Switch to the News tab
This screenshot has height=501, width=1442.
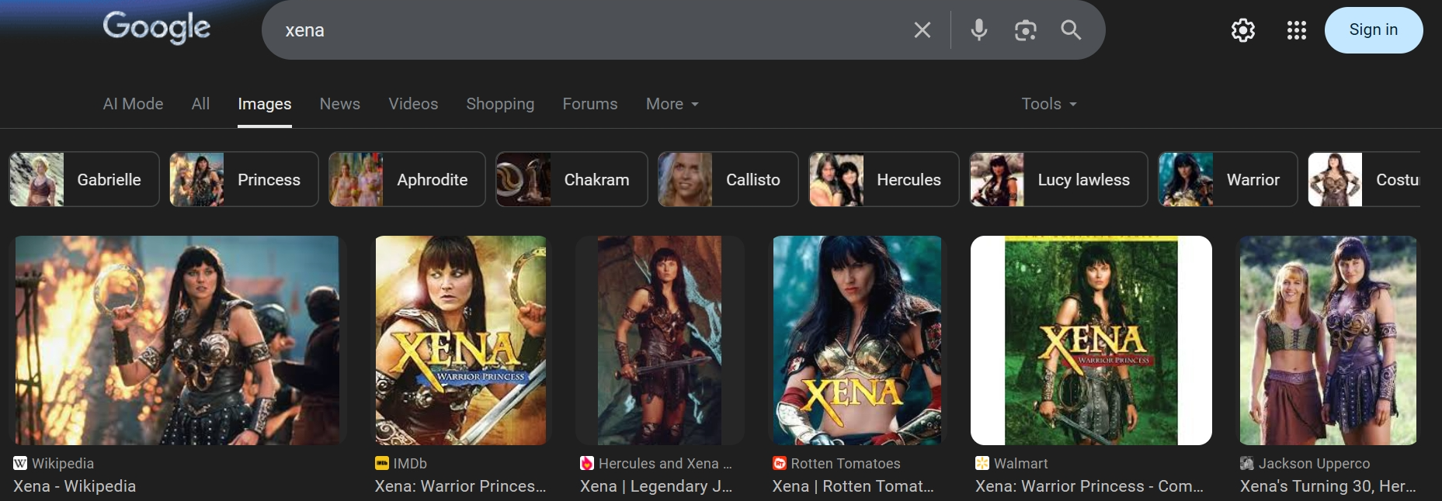[340, 104]
